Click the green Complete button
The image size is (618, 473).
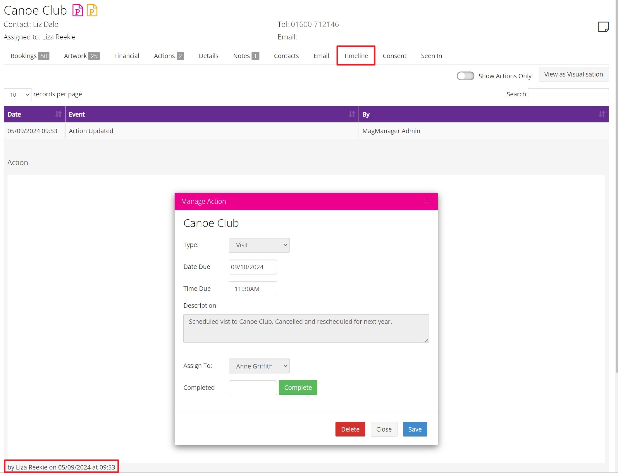click(x=298, y=387)
